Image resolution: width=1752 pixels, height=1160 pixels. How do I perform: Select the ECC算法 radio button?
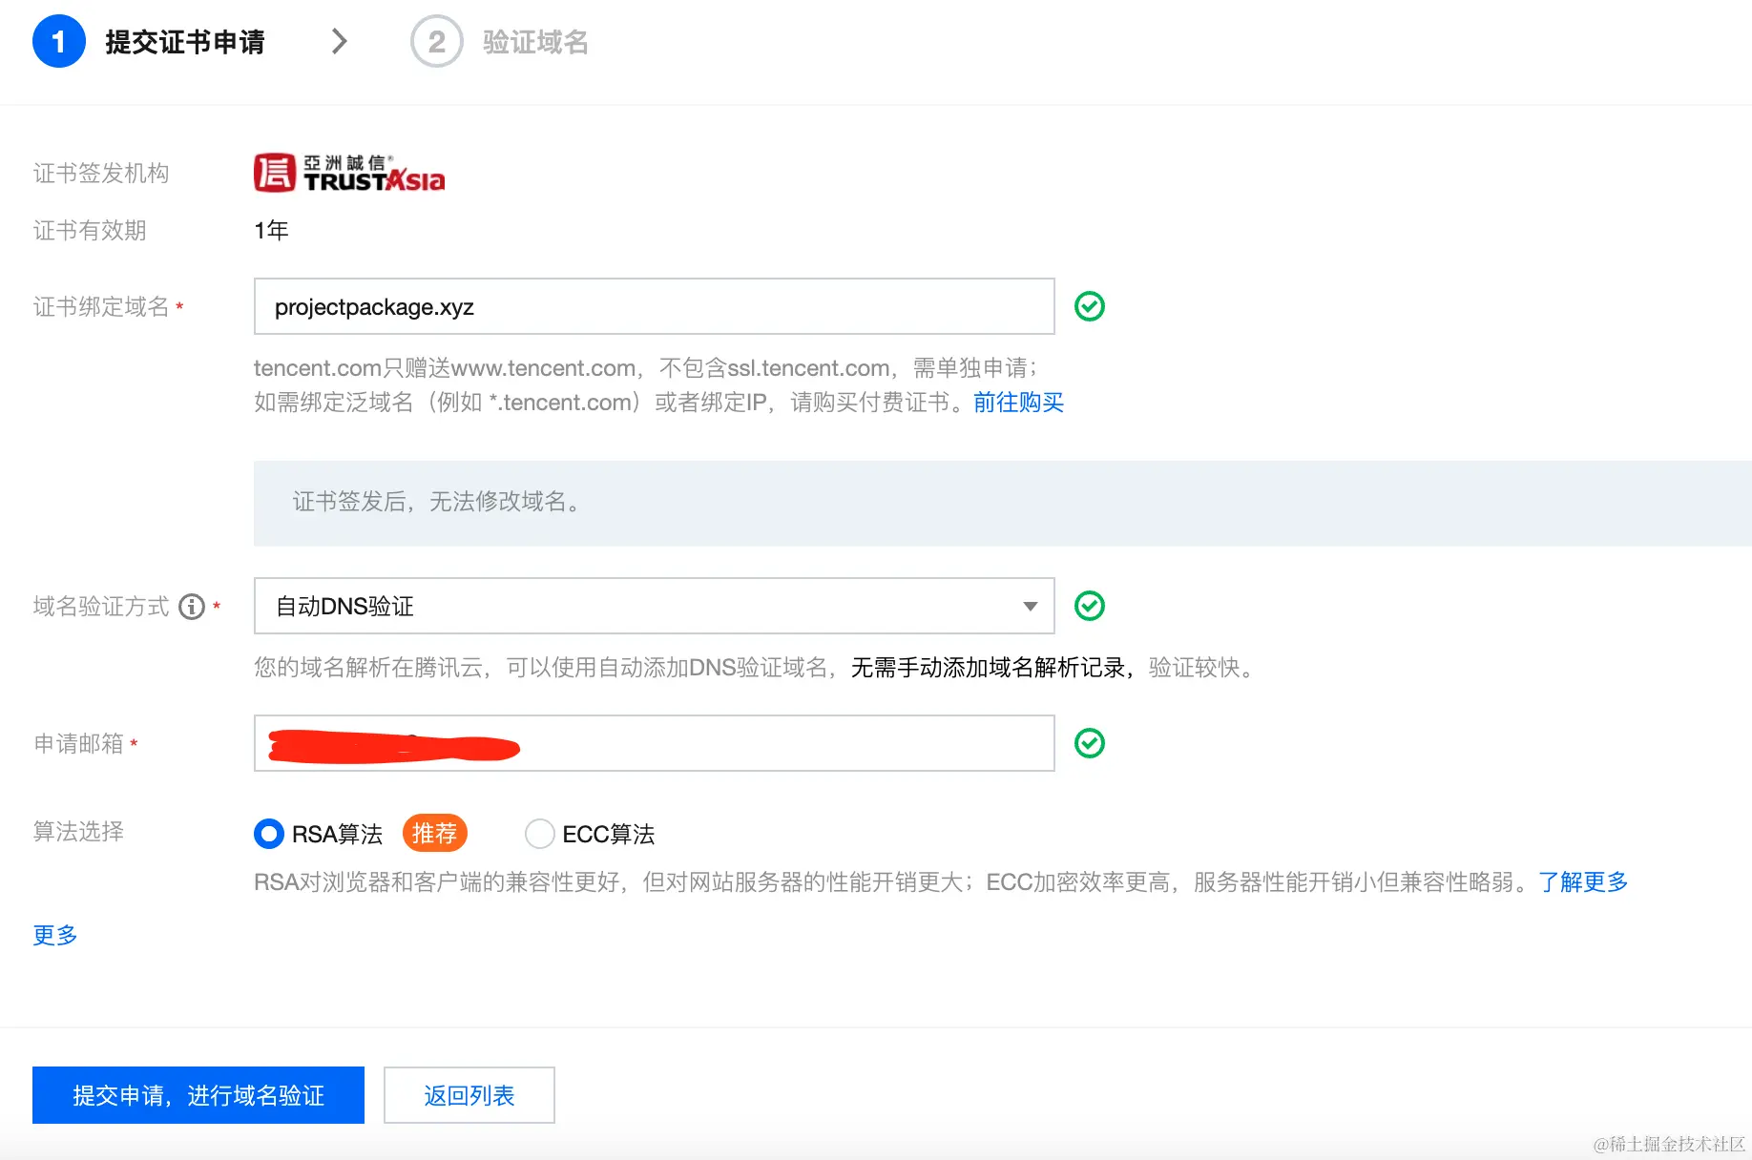coord(539,834)
